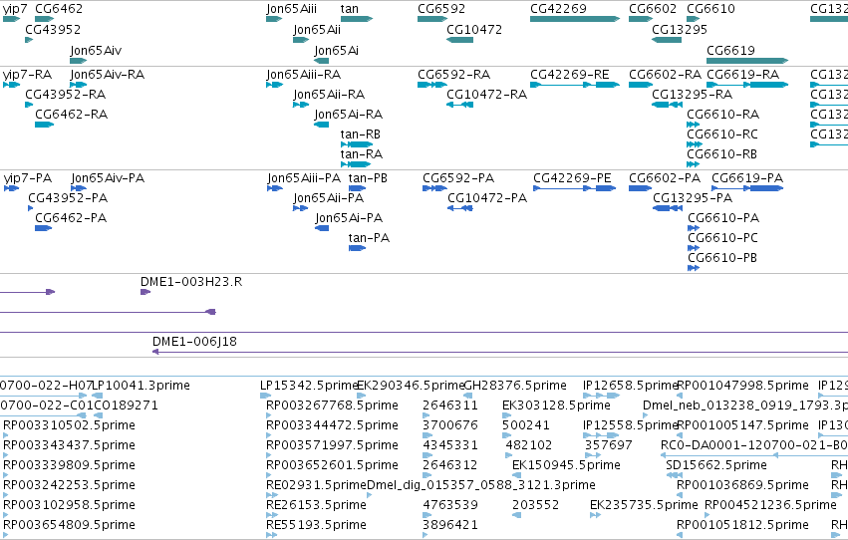The image size is (848, 540).
Task: Select the tan-RA transcript
Action: pos(356,164)
